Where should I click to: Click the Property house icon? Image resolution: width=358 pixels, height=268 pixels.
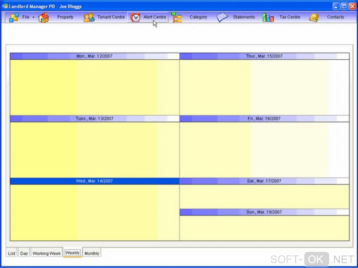[x=44, y=18]
